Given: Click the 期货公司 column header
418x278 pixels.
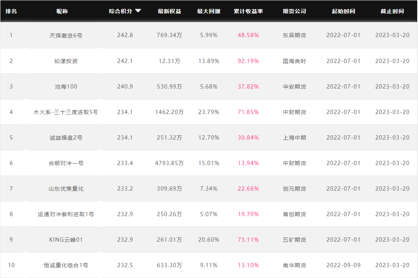Looking at the screenshot, I should 294,11.
